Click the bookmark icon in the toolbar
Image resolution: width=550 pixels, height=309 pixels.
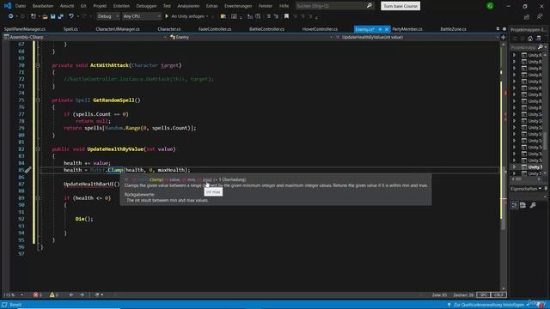coord(286,16)
